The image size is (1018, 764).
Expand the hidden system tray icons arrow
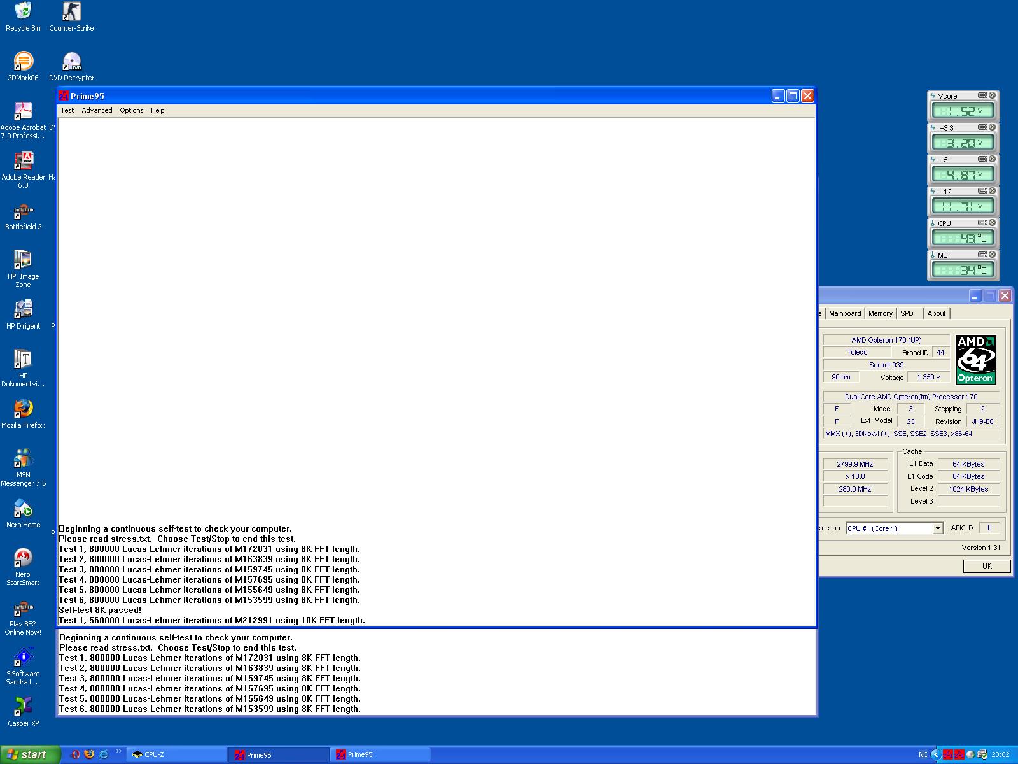[x=935, y=755]
